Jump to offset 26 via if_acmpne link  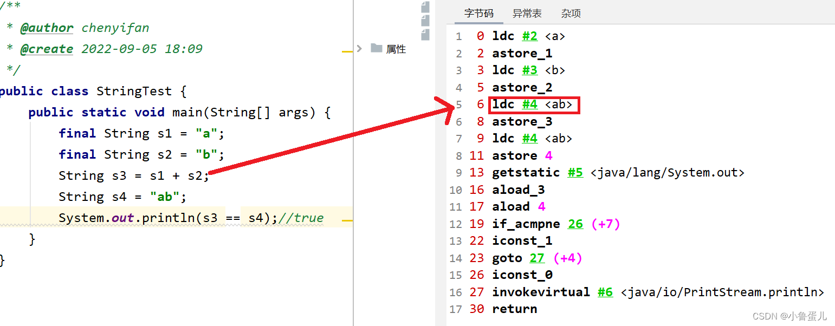coord(575,224)
